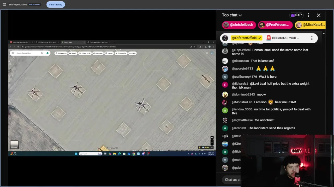Image resolution: width=334 pixels, height=187 pixels.
Task: Click the Street View pegman icon
Action: pyautogui.click(x=200, y=148)
